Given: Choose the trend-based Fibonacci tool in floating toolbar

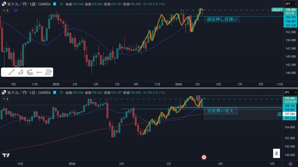Looking at the screenshot, I should coord(30,72).
